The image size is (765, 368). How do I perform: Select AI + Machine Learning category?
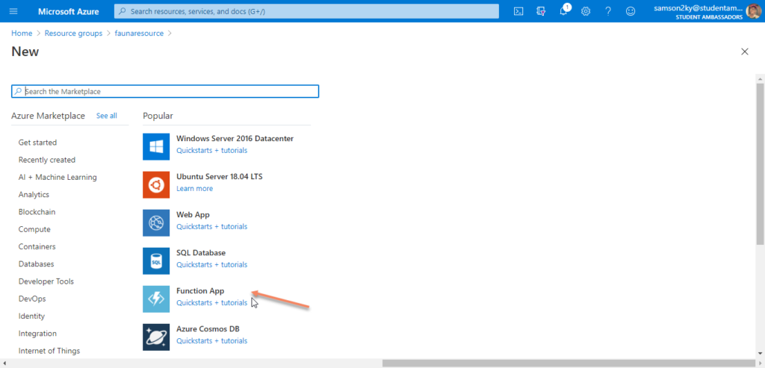point(58,178)
